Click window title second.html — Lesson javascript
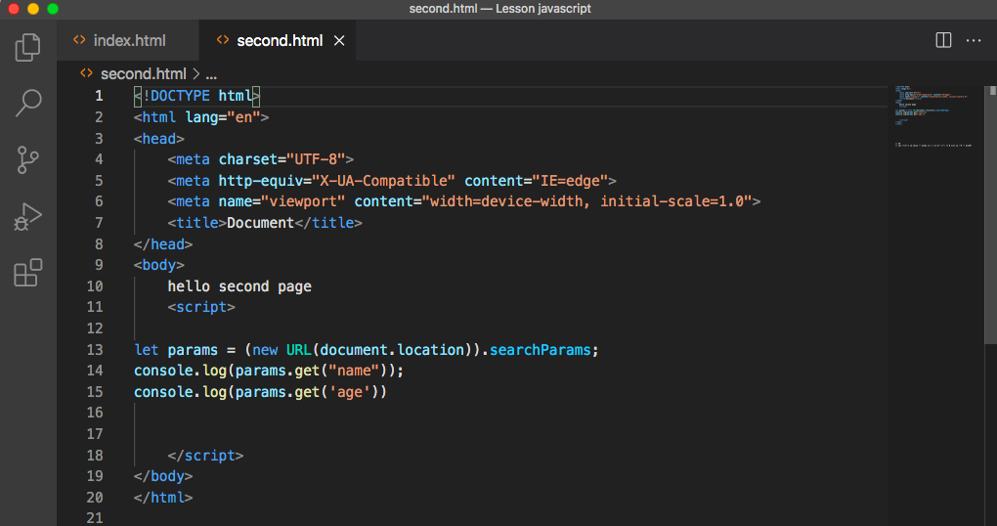Screen dimensions: 997x526 (x=499, y=9)
